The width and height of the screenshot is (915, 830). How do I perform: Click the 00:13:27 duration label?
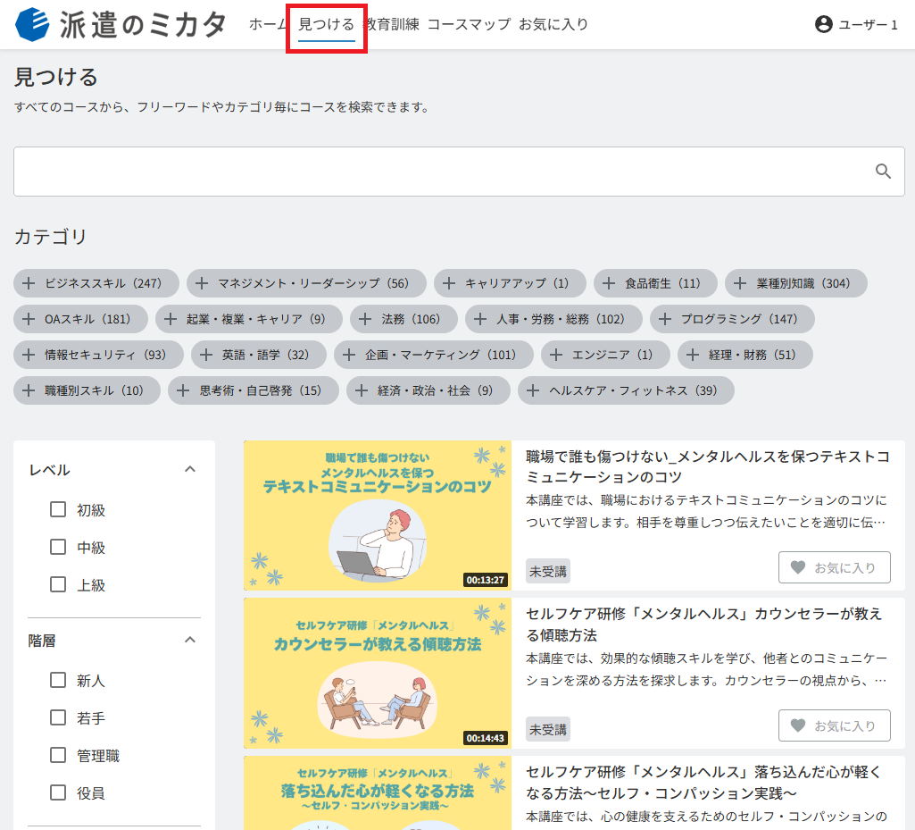[486, 580]
